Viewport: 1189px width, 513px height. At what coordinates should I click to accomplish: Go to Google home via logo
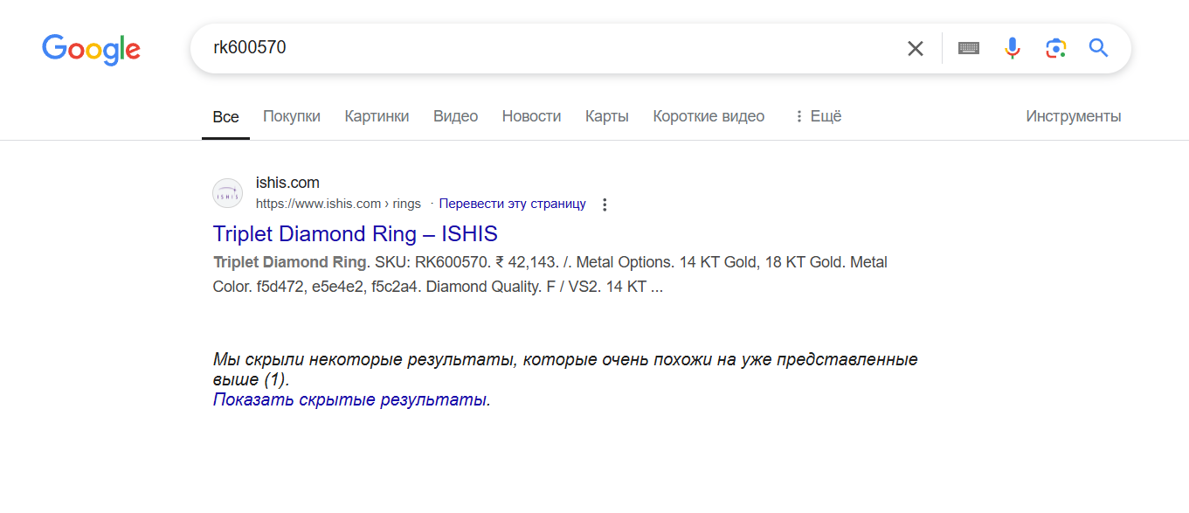pos(91,49)
